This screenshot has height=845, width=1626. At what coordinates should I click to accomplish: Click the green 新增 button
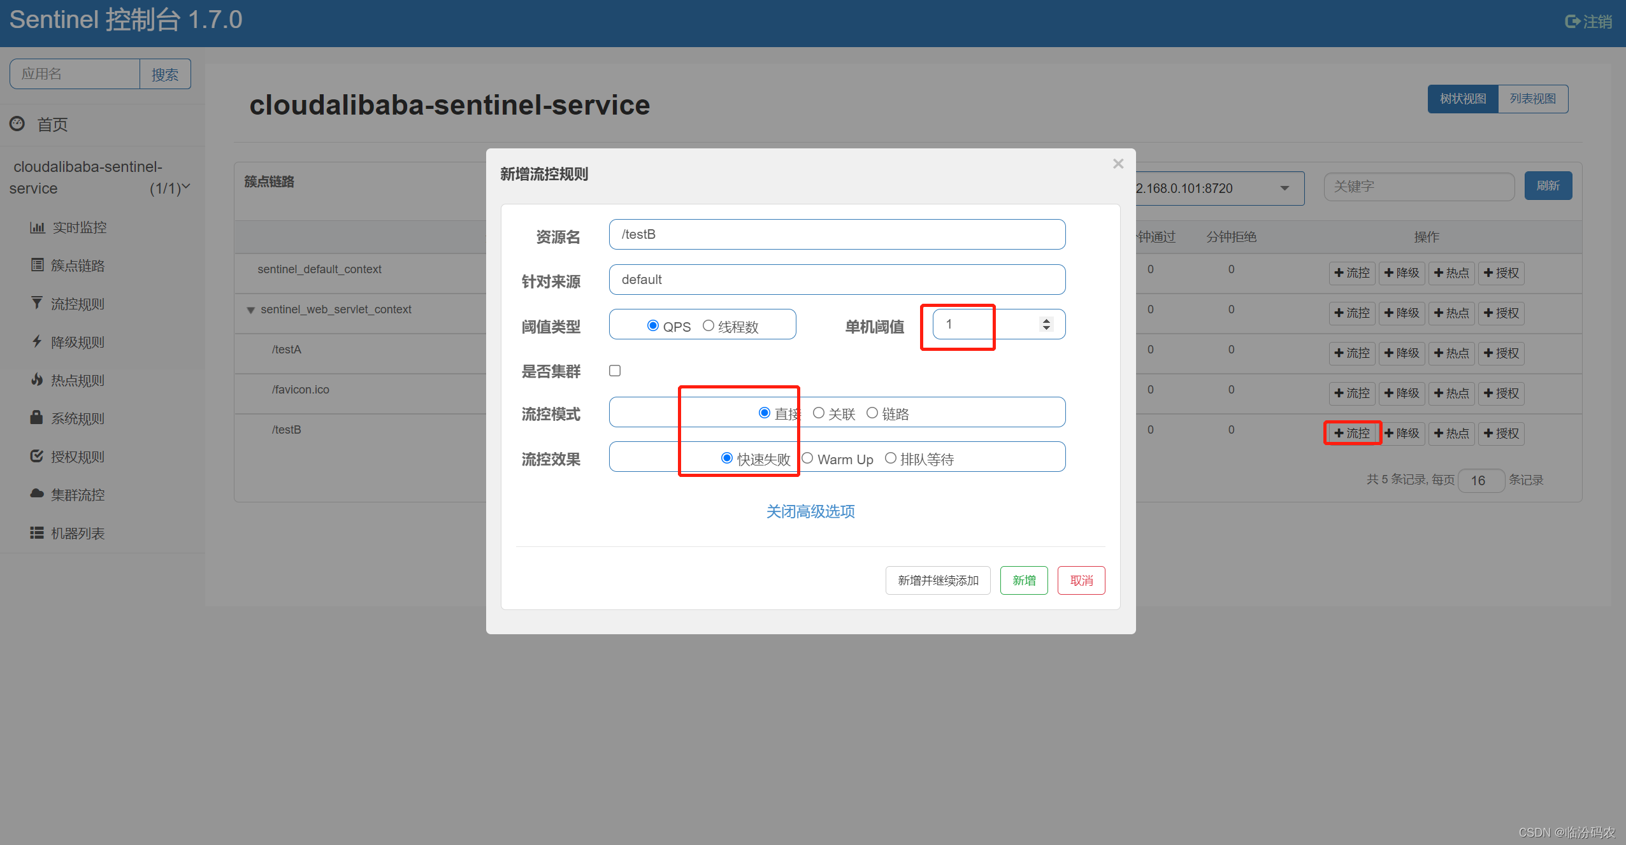(1024, 580)
